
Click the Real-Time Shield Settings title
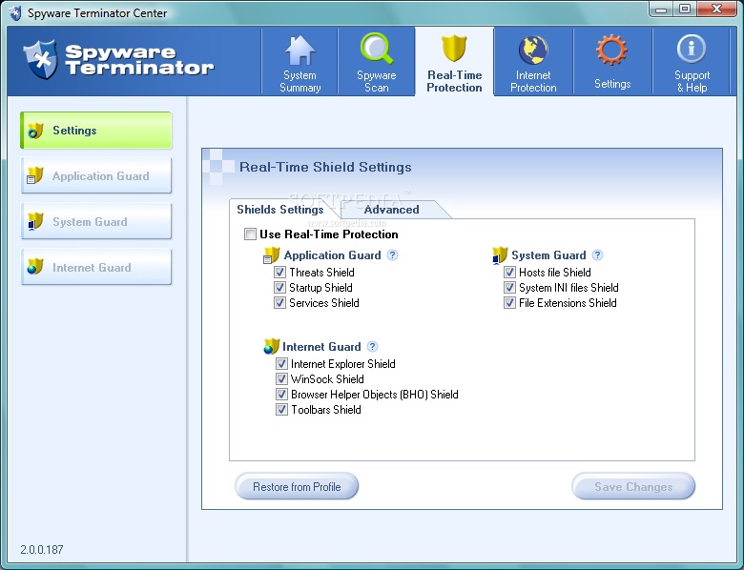coord(325,167)
